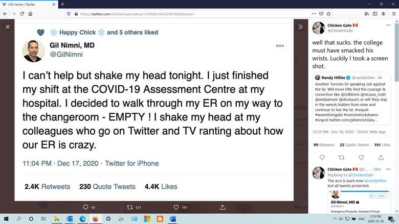Collapse the side panel with double chevron
Viewport: 399px width, 224px height.
[300, 27]
